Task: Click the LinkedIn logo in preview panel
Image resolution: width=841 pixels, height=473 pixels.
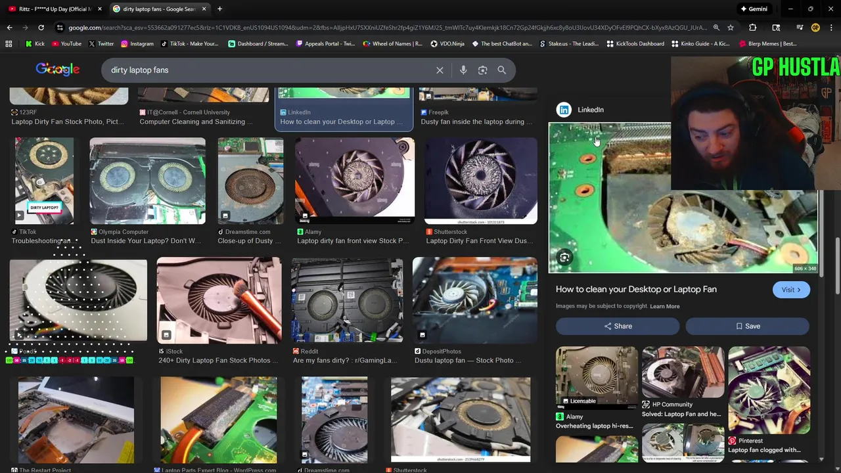Action: [564, 110]
